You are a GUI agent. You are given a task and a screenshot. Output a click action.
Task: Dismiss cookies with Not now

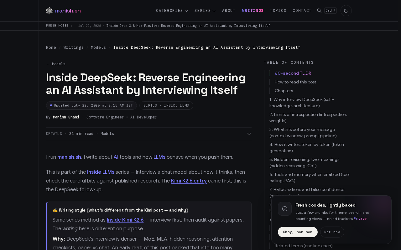coord(332,232)
